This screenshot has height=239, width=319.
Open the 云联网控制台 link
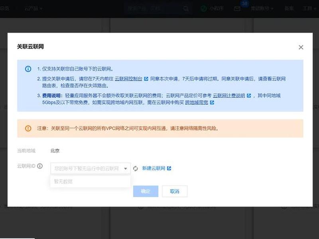tap(128, 79)
